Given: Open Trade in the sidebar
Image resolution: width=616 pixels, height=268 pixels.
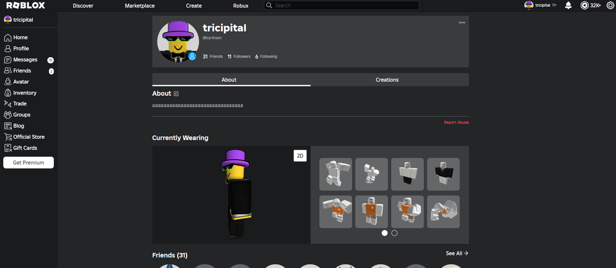Looking at the screenshot, I should pyautogui.click(x=15, y=103).
